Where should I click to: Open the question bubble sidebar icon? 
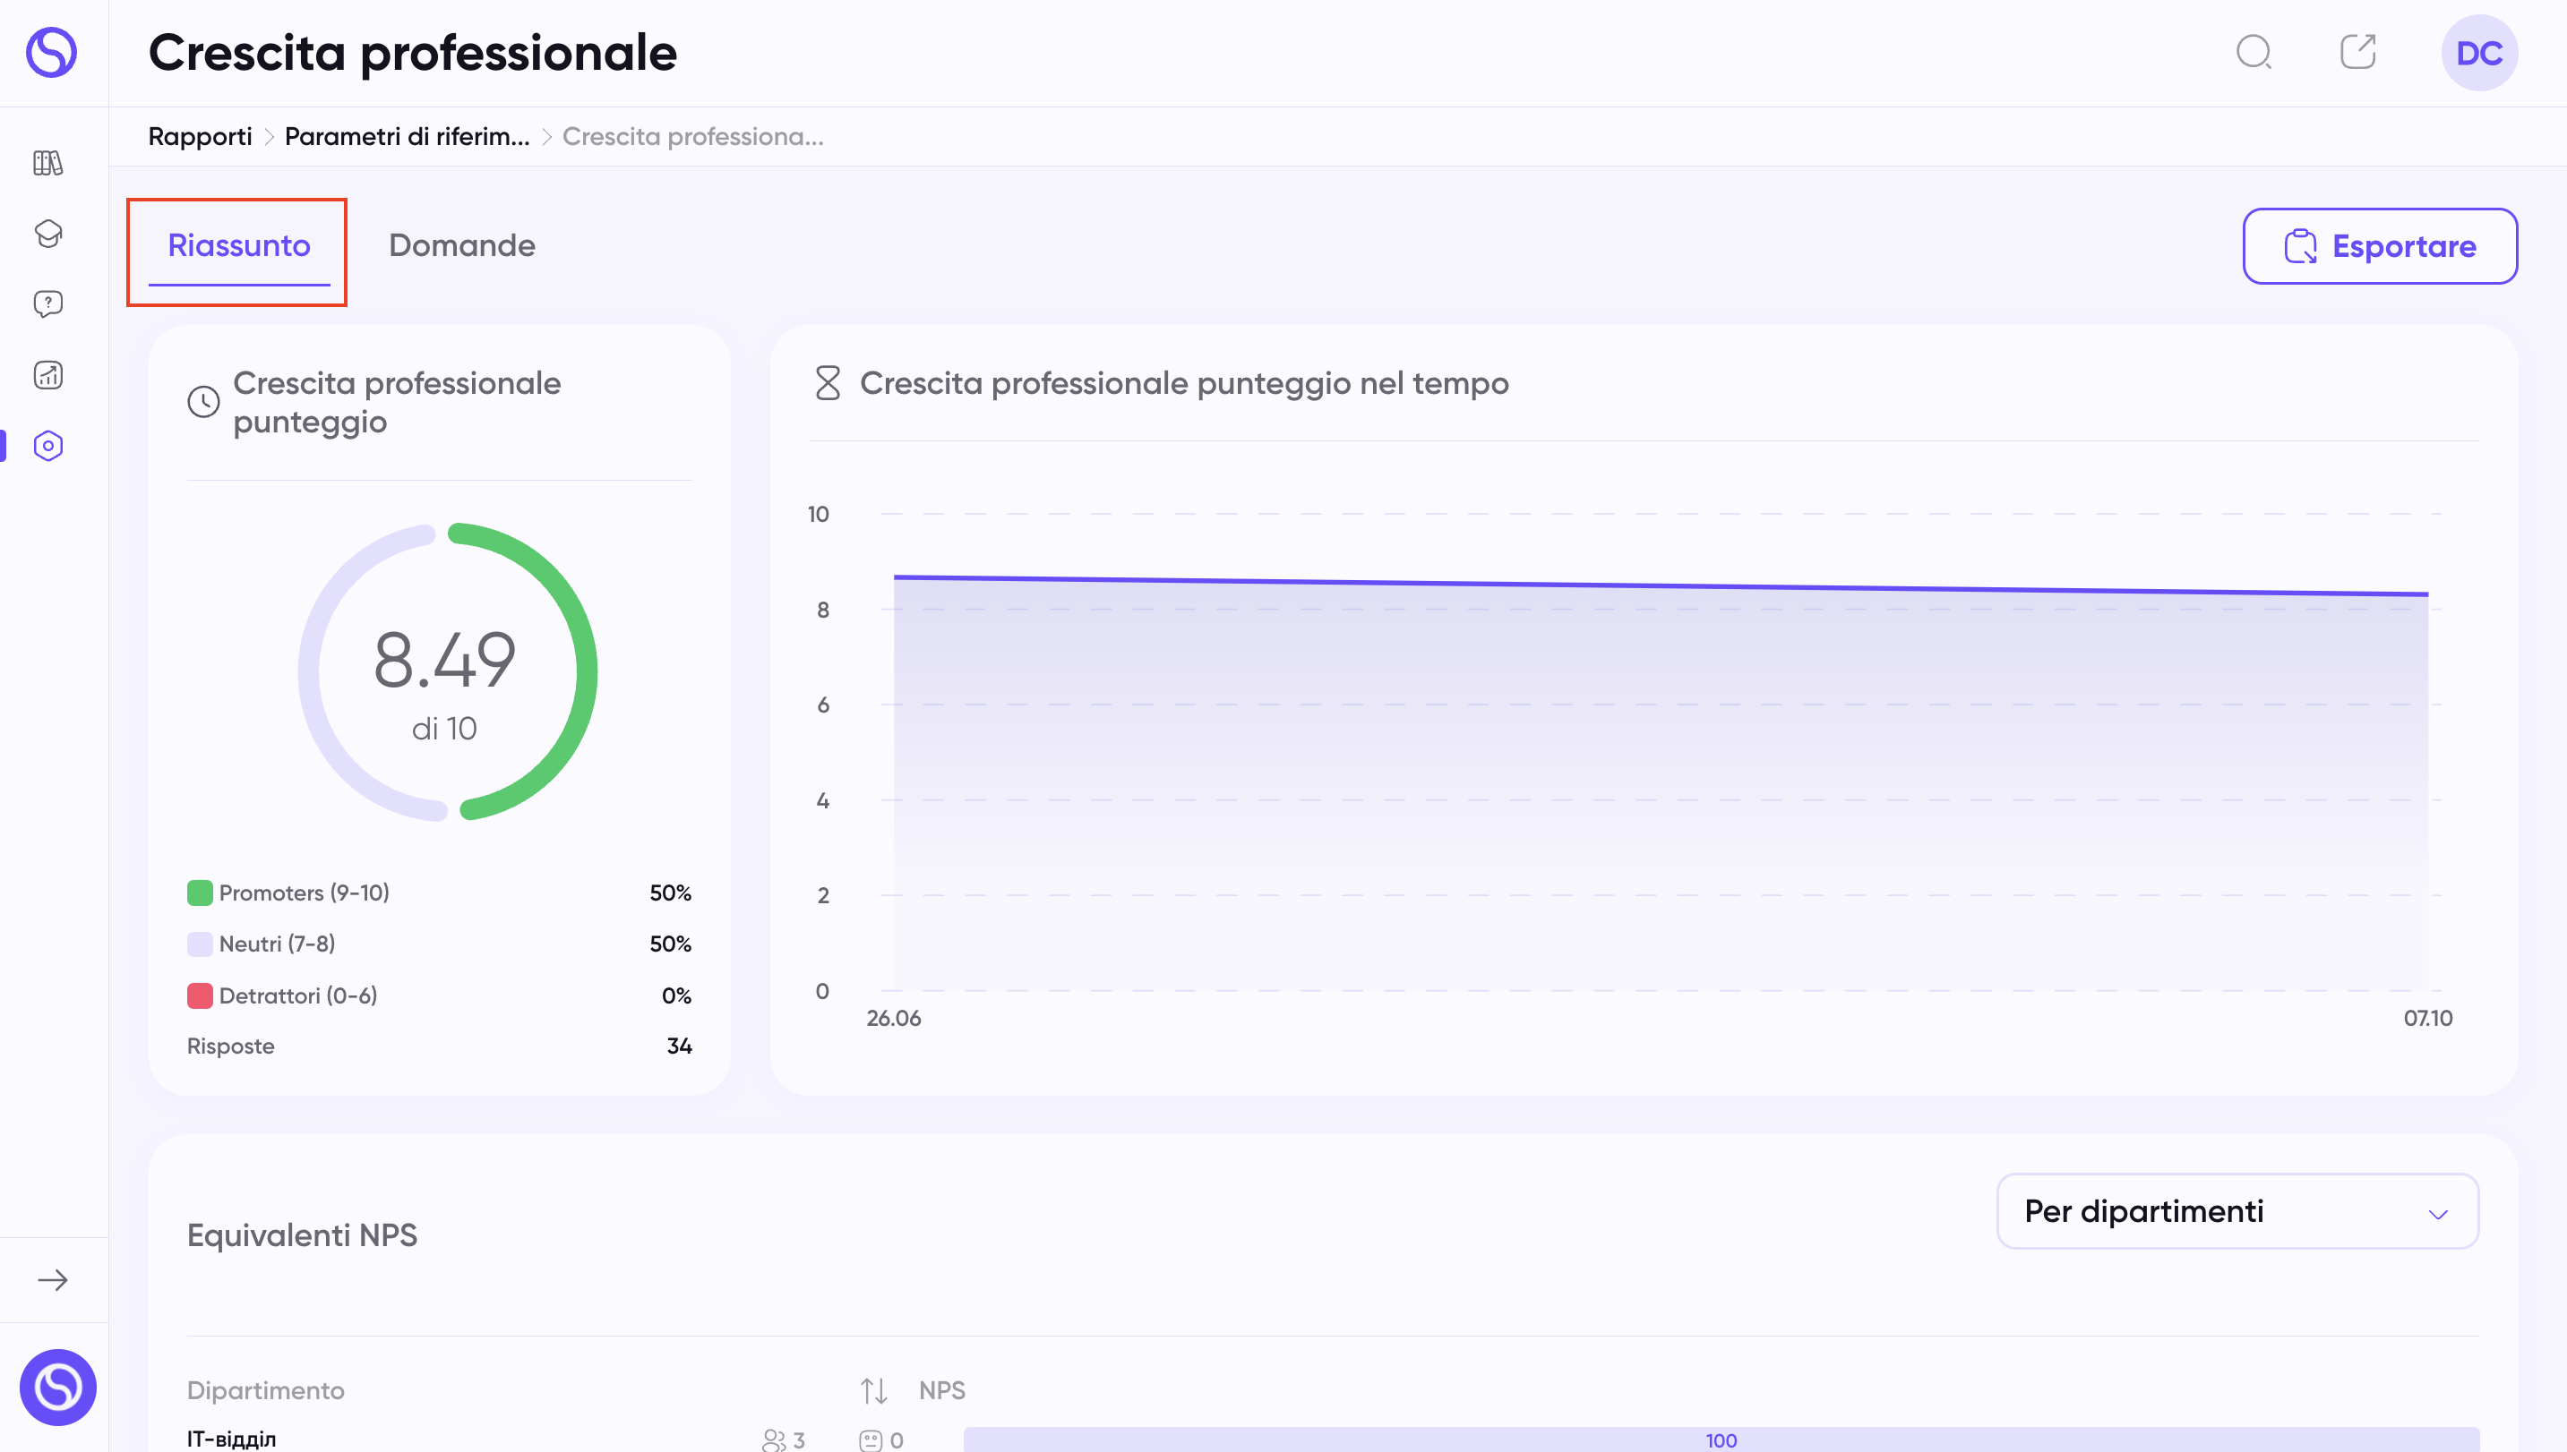(x=47, y=304)
